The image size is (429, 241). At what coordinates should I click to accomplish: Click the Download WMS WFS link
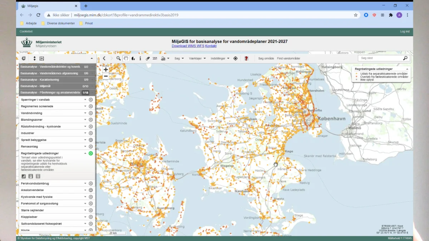tap(188, 46)
